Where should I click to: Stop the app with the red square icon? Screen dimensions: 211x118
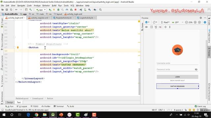click(75, 10)
